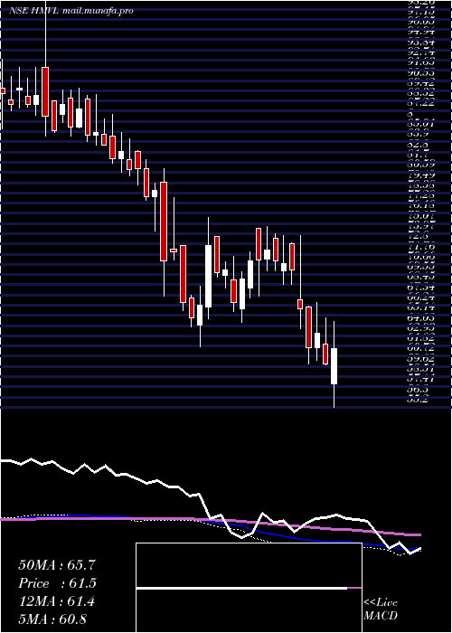This screenshot has height=633, width=452.
Task: Click the 79.49 price level label
Action: (x=420, y=176)
